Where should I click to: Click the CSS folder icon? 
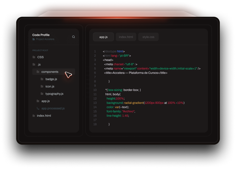34,57
